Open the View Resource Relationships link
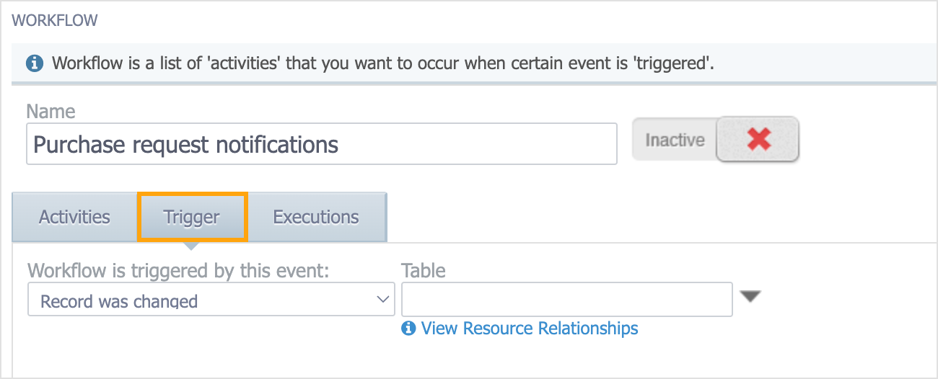The image size is (938, 379). 530,329
